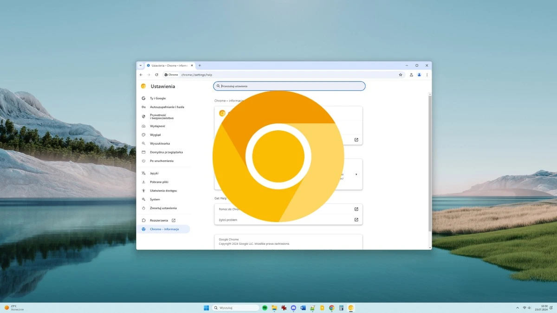Open Pobrane pliki via the download icon
557x313 pixels.
143,181
